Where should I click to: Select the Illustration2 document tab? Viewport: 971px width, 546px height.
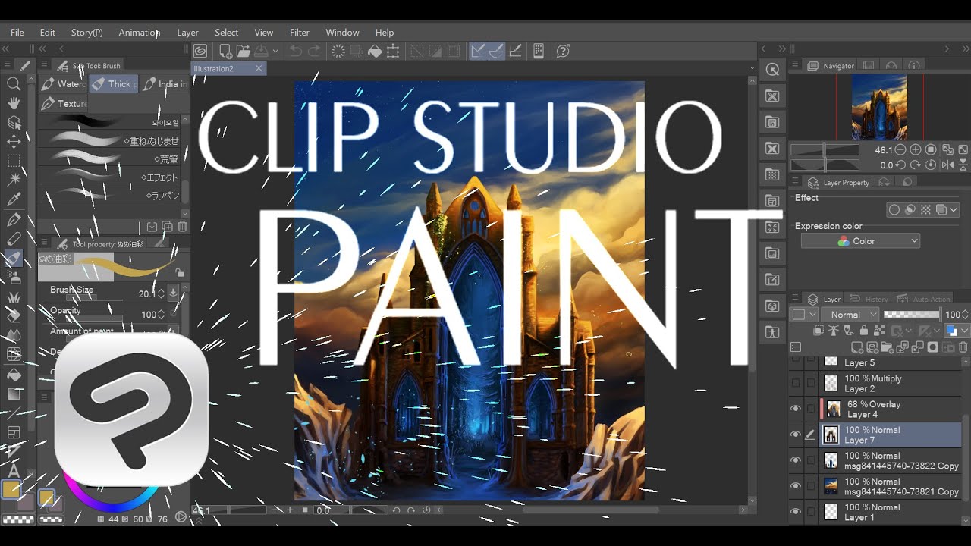228,68
